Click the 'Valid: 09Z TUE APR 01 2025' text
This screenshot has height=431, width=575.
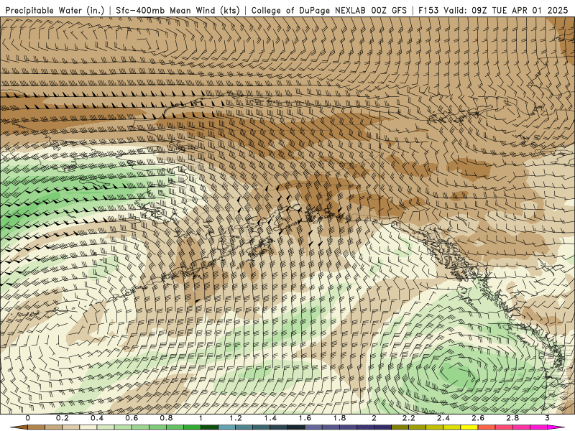point(506,10)
